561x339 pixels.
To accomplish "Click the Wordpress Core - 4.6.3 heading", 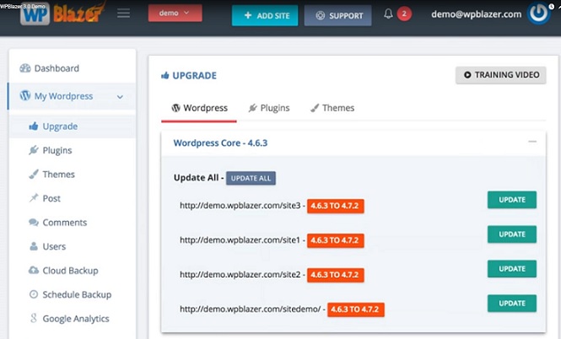I will click(220, 143).
